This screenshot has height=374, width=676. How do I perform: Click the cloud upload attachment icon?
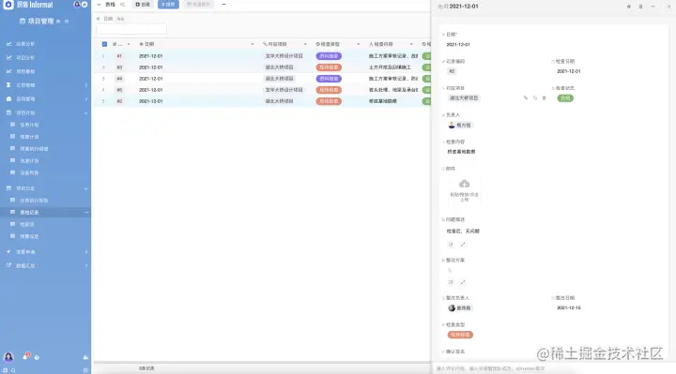coord(464,184)
